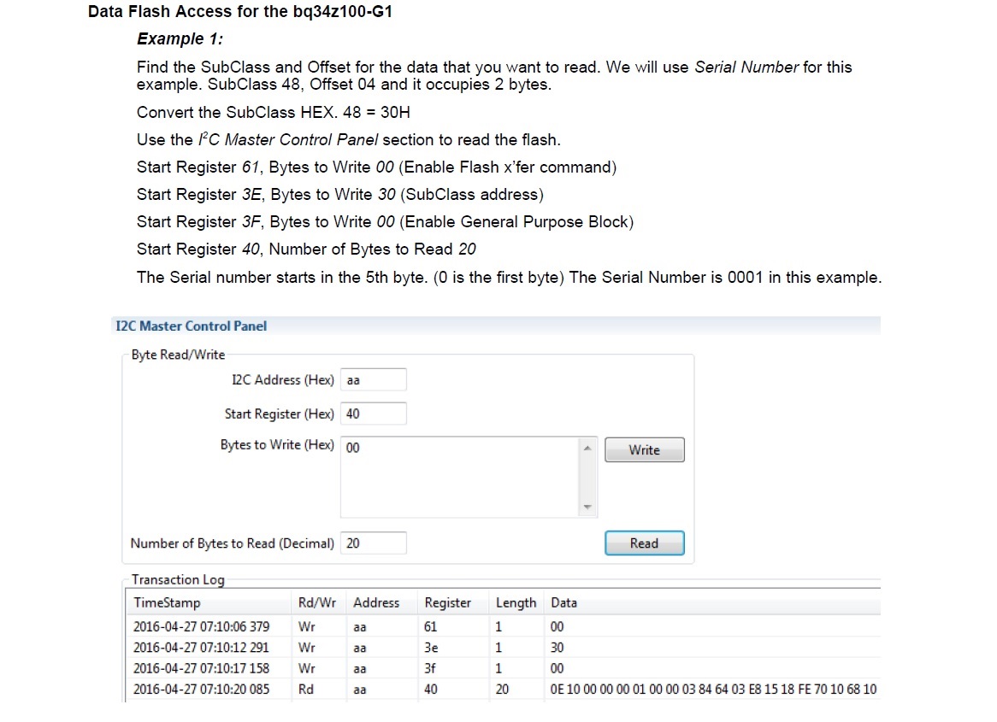Image resolution: width=997 pixels, height=722 pixels.
Task: Click inside the Bytes to Write text area
Action: pyautogui.click(x=460, y=477)
